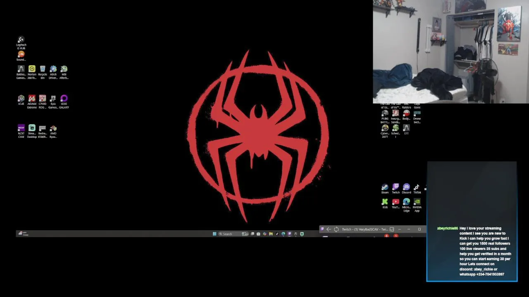Open the Twitch window three-dots menu
This screenshot has width=529, height=297.
tap(399, 229)
